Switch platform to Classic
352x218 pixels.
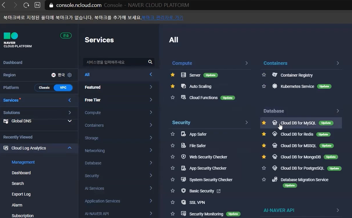pos(44,88)
